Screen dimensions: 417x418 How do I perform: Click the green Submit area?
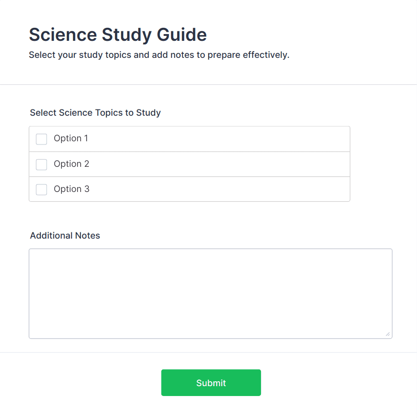click(211, 383)
